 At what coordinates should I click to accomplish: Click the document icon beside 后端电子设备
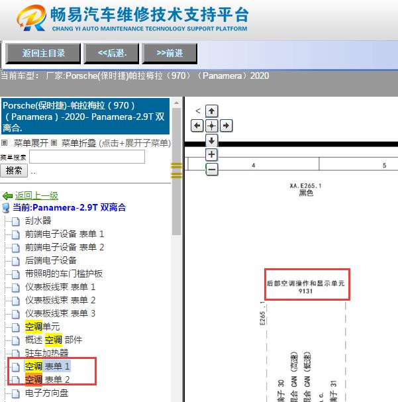[x=16, y=261]
